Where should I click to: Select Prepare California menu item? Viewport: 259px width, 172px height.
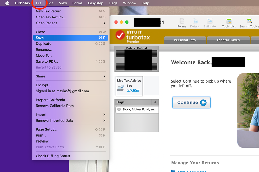71,100
